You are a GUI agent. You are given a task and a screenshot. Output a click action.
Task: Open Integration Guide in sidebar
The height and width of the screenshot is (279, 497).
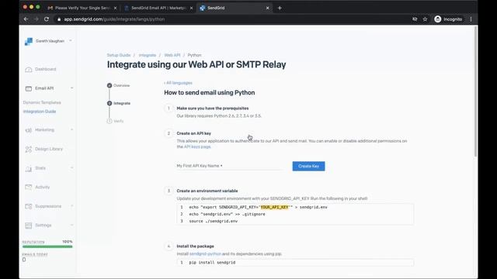tap(40, 112)
